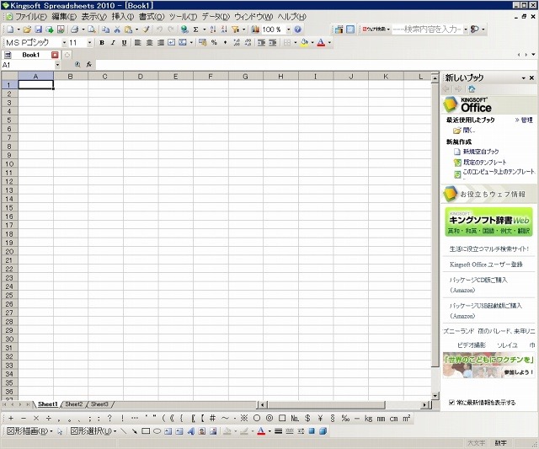Click the home icon in the task pane
This screenshot has width=539, height=449.
coord(472,89)
